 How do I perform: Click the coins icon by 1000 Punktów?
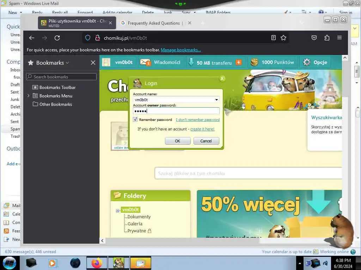[x=255, y=62]
